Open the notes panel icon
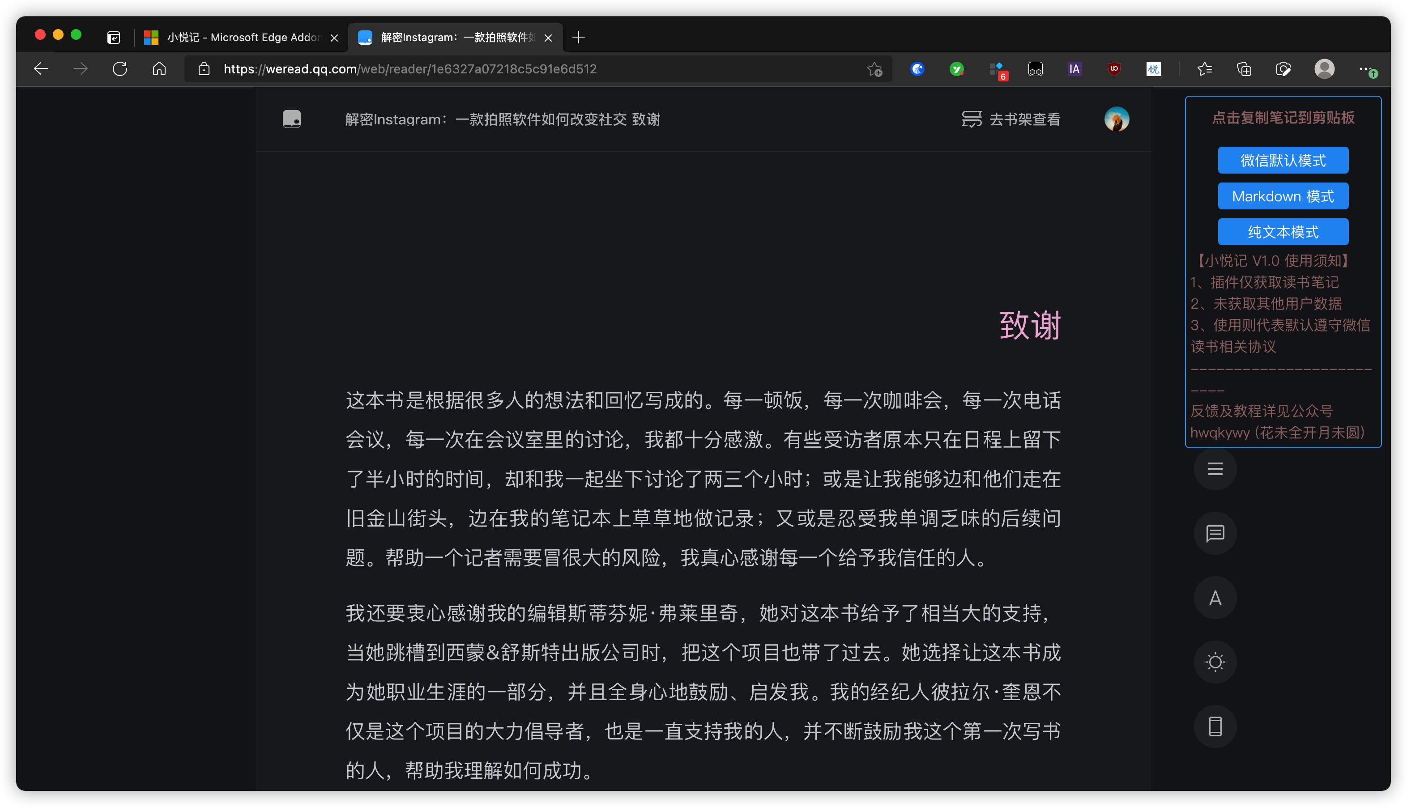The width and height of the screenshot is (1407, 807). pos(1215,533)
